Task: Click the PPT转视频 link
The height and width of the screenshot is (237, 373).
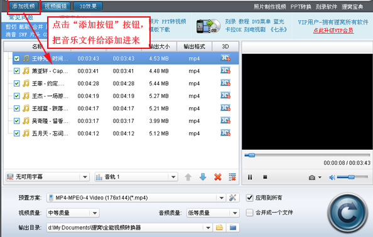Action: coord(174,21)
